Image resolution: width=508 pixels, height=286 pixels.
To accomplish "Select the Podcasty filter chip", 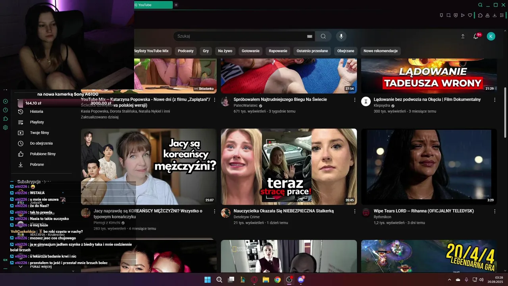I will pyautogui.click(x=186, y=51).
